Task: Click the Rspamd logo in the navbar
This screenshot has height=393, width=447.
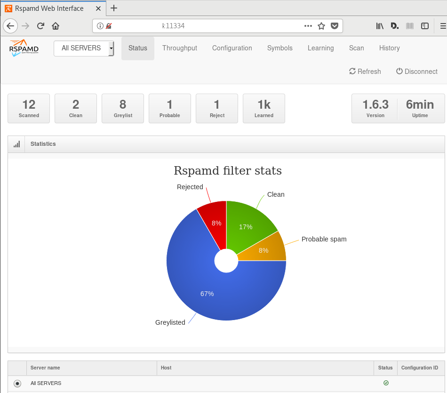Action: [x=24, y=48]
